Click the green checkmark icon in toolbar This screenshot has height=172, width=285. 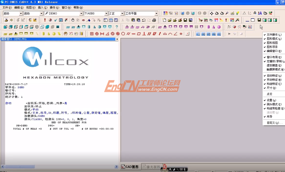55,20
